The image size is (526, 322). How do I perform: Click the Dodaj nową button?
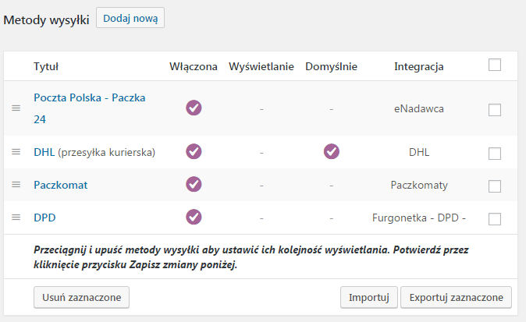click(x=130, y=18)
